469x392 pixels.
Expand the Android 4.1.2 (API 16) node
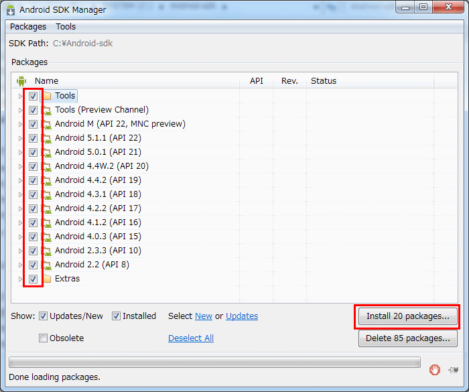[x=20, y=222]
